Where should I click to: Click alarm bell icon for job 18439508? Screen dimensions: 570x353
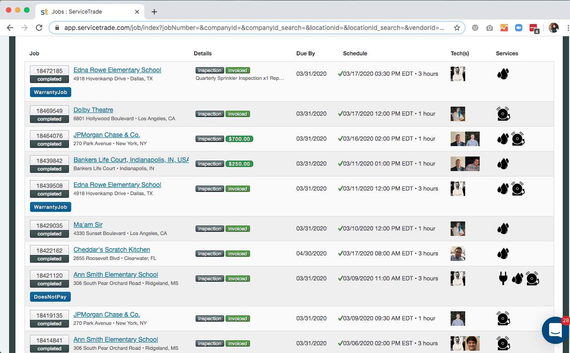pos(518,188)
